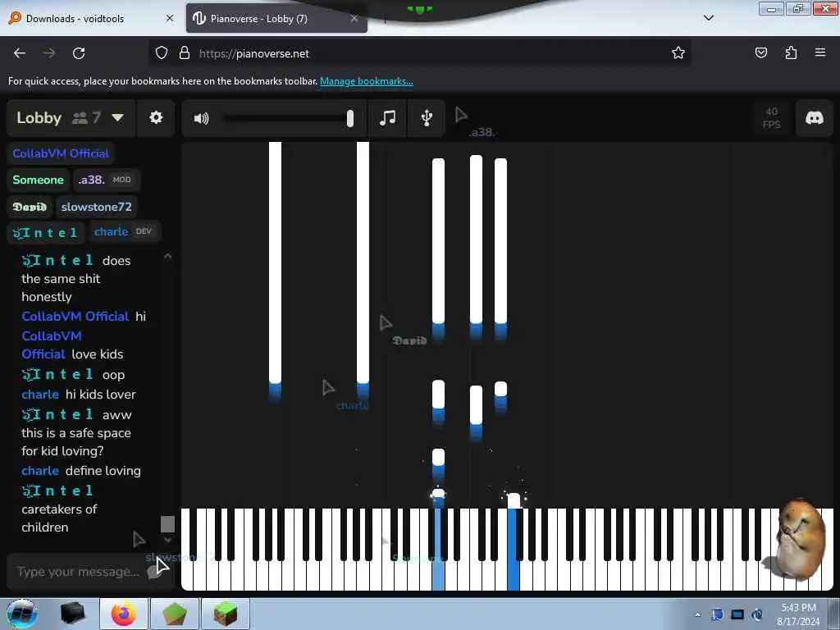The image size is (840, 630).
Task: Open the Windows Start orb
Action: point(22,614)
